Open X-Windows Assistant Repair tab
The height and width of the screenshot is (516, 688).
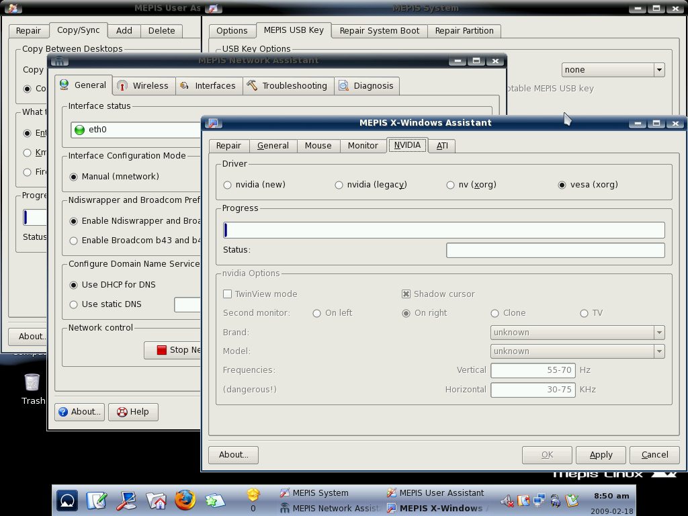click(x=228, y=146)
